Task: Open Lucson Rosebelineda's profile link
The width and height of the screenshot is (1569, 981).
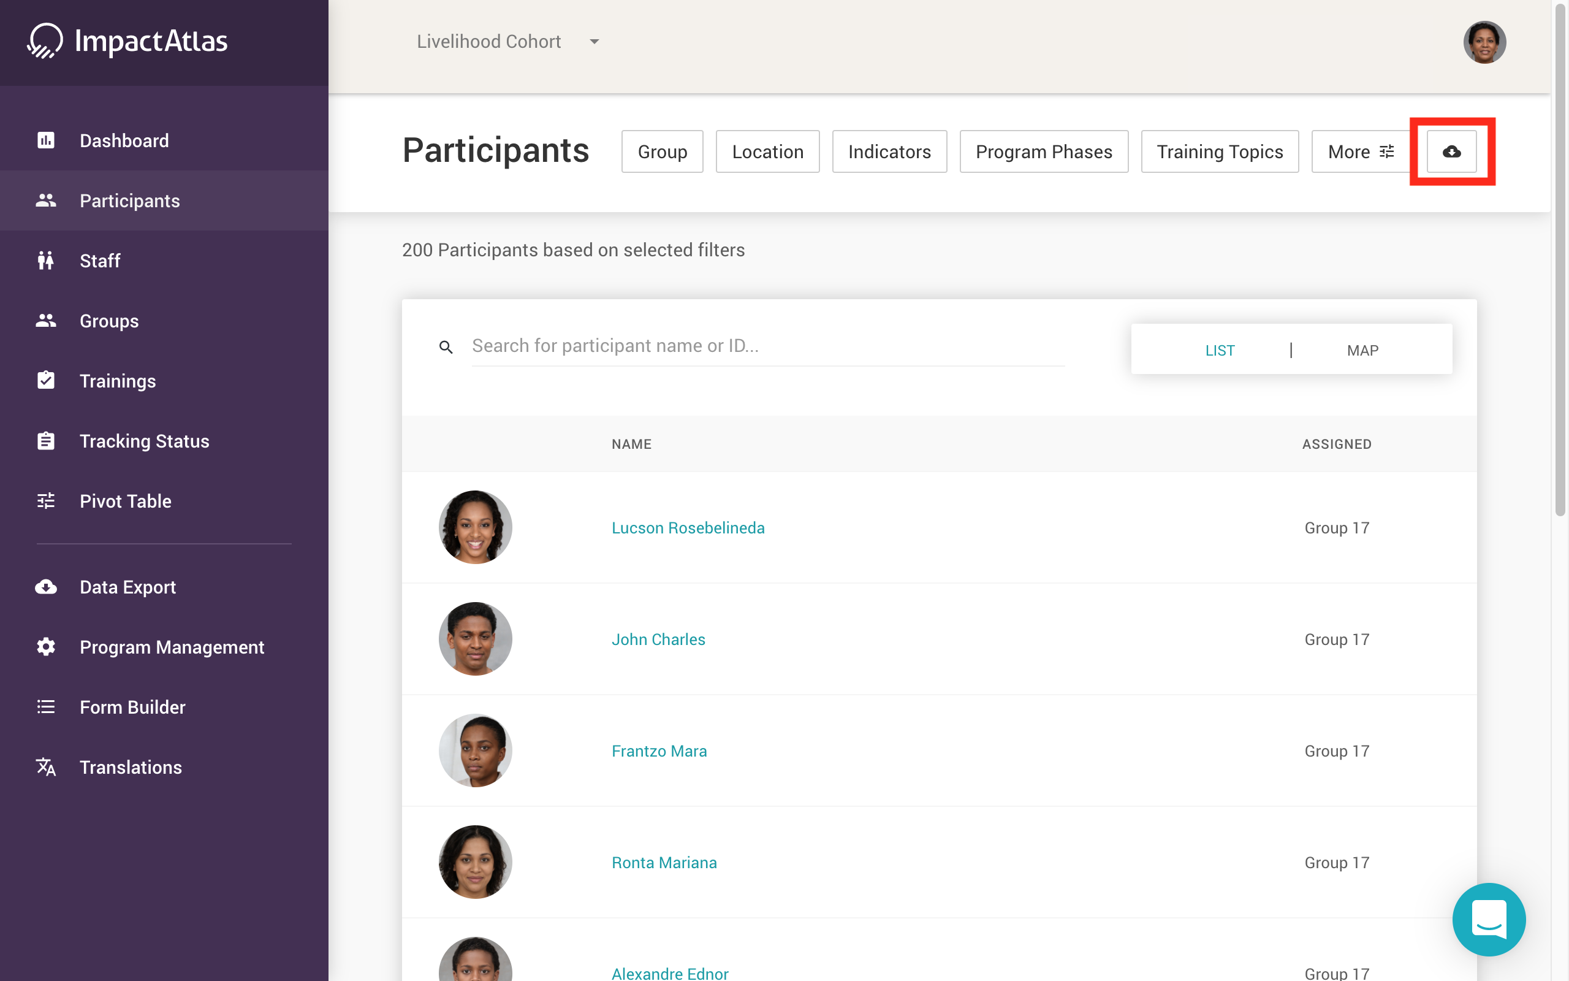Action: [x=688, y=527]
